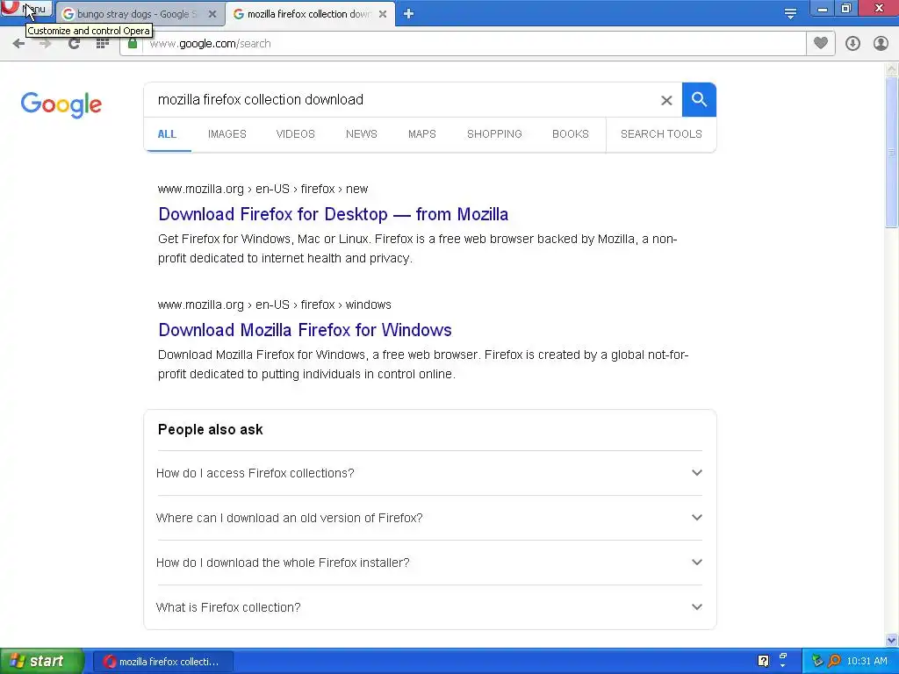Screen dimensions: 899x674
Task: Expand How do I download whole installer question
Action: coord(429,563)
